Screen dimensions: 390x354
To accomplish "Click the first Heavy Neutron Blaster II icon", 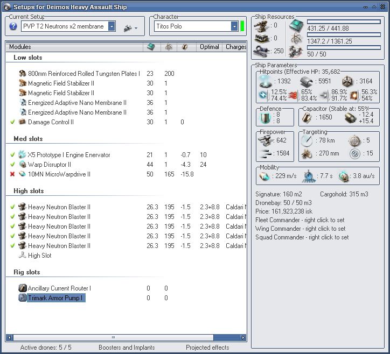I will pyautogui.click(x=23, y=207).
